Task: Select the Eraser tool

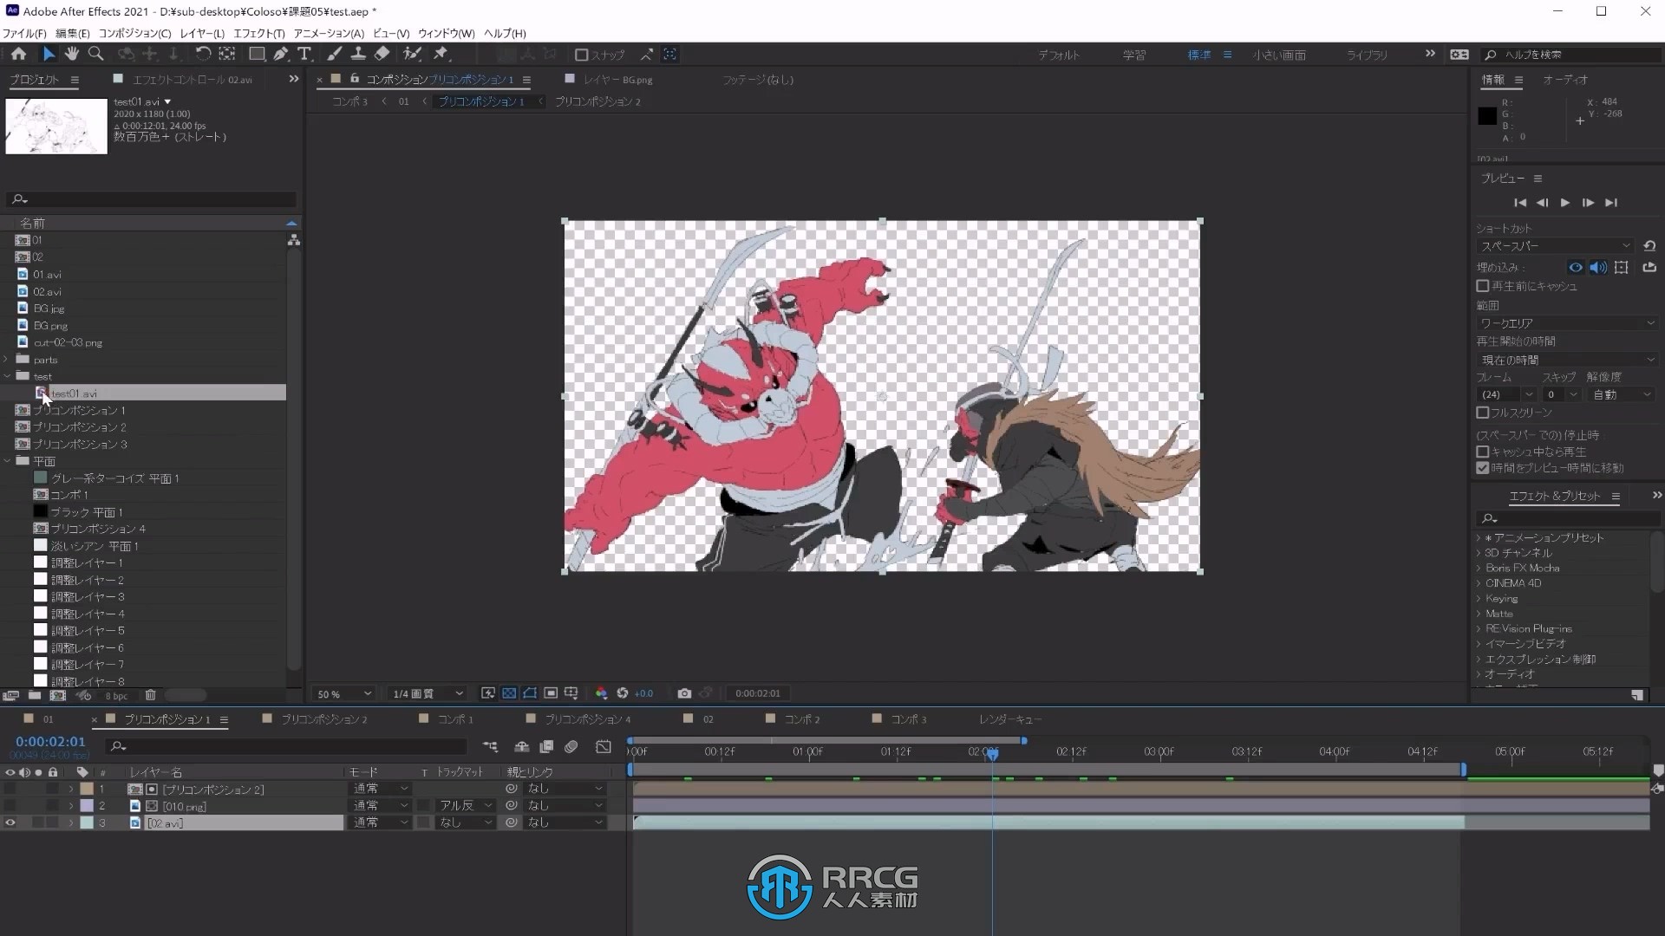Action: [382, 54]
